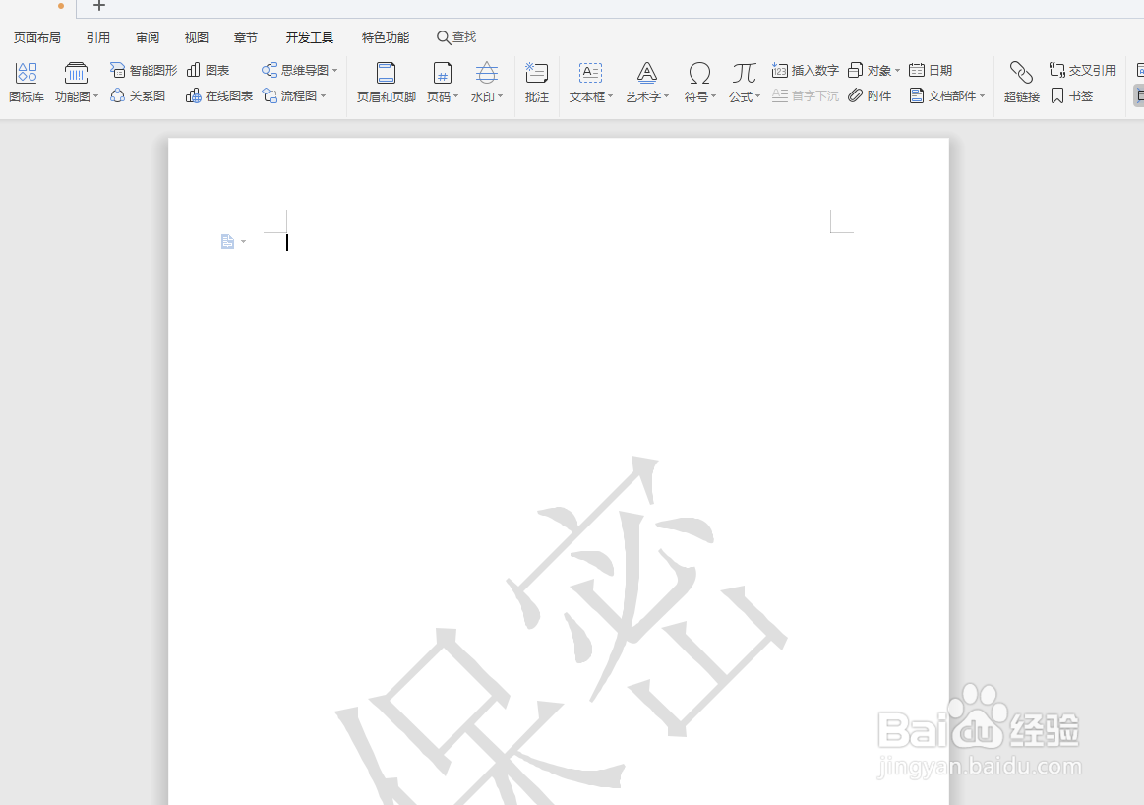Switch to the 视图 tab
The width and height of the screenshot is (1144, 805).
coord(197,37)
